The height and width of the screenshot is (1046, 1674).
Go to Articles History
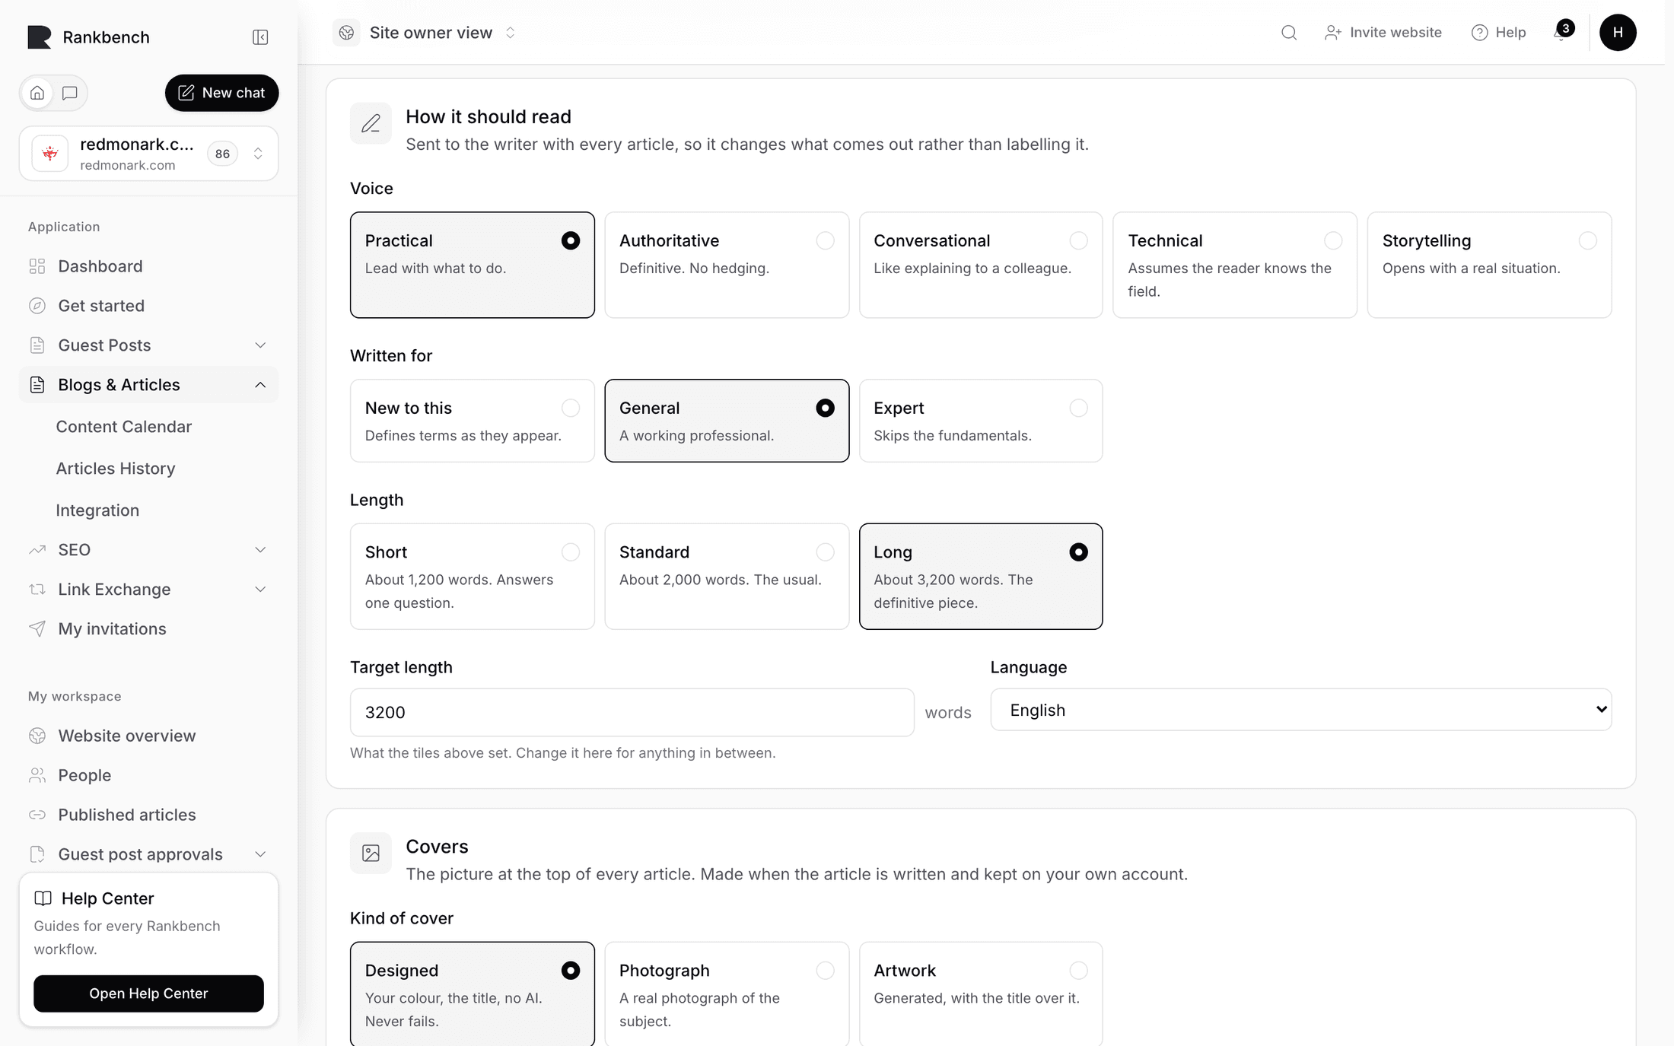click(x=116, y=469)
